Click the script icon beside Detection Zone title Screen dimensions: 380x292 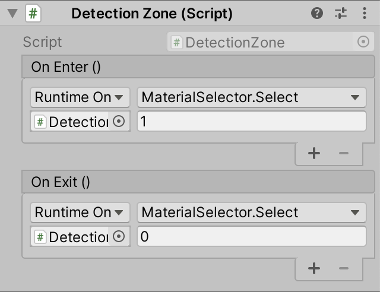[33, 13]
